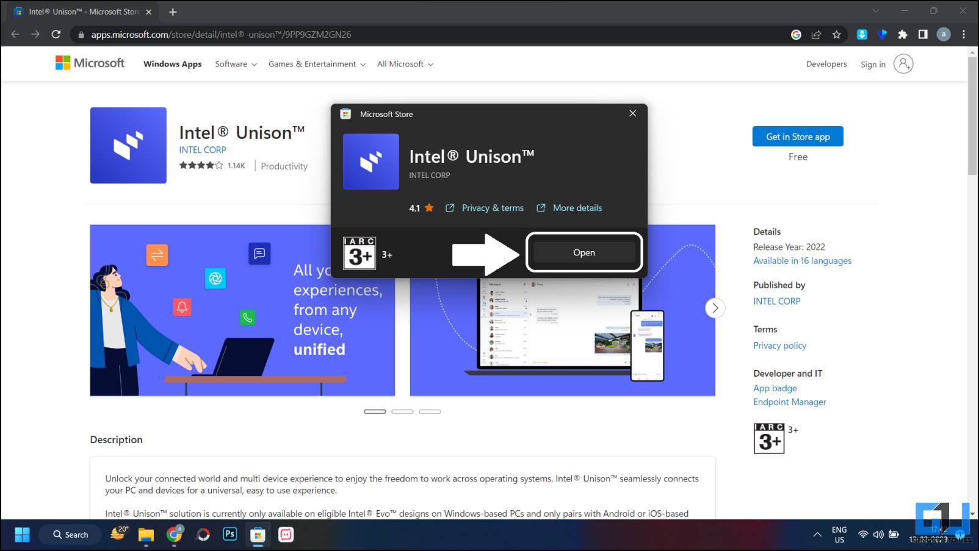Expand the All Microsoft dropdown
This screenshot has width=979, height=551.
click(x=405, y=64)
